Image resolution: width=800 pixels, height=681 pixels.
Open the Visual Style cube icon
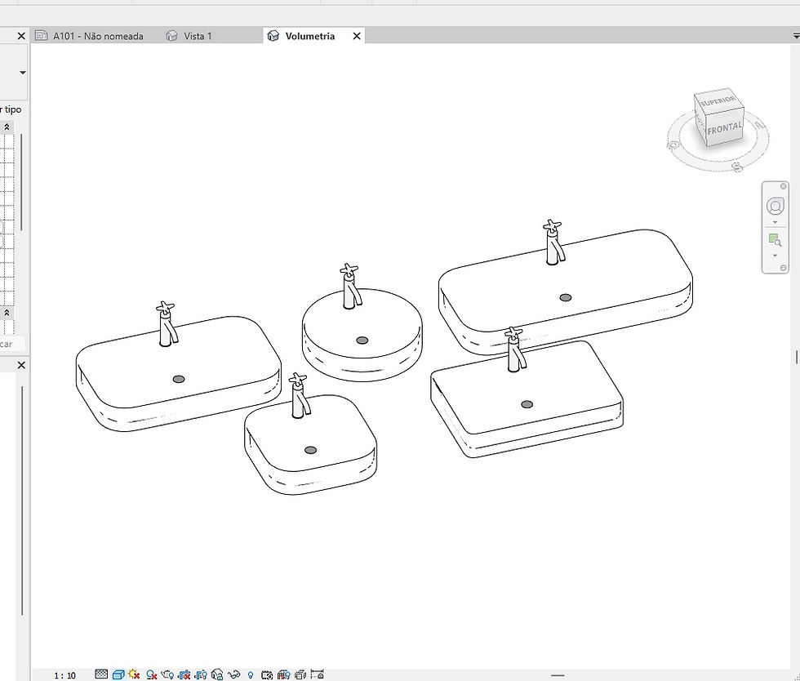(x=118, y=674)
